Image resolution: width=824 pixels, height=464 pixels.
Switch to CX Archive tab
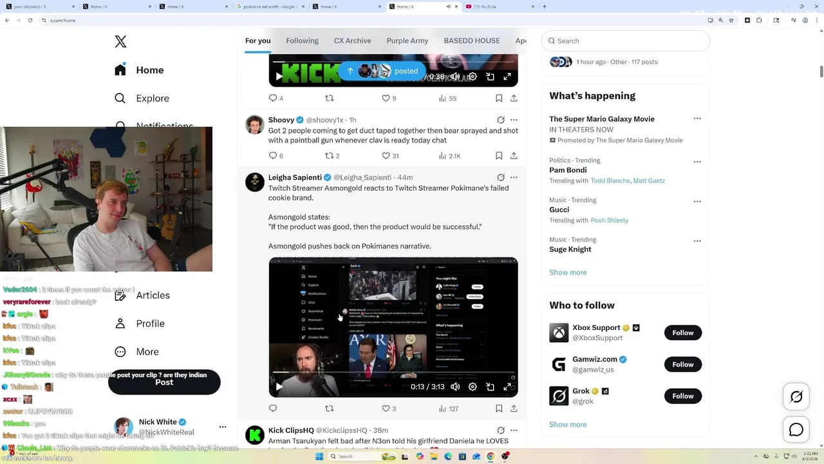(352, 41)
